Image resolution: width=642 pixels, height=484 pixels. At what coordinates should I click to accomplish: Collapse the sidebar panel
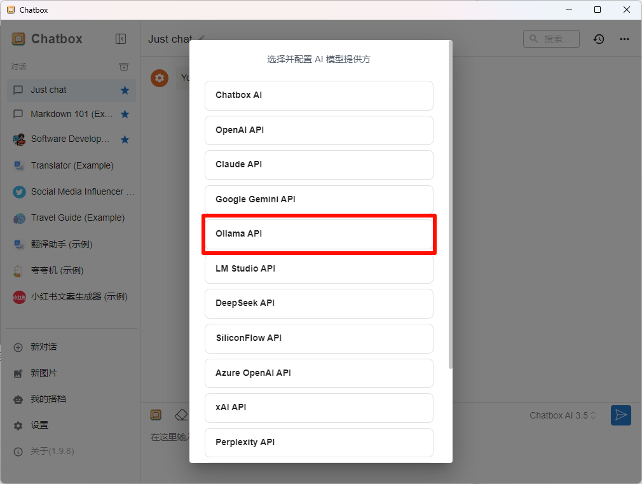coord(121,39)
